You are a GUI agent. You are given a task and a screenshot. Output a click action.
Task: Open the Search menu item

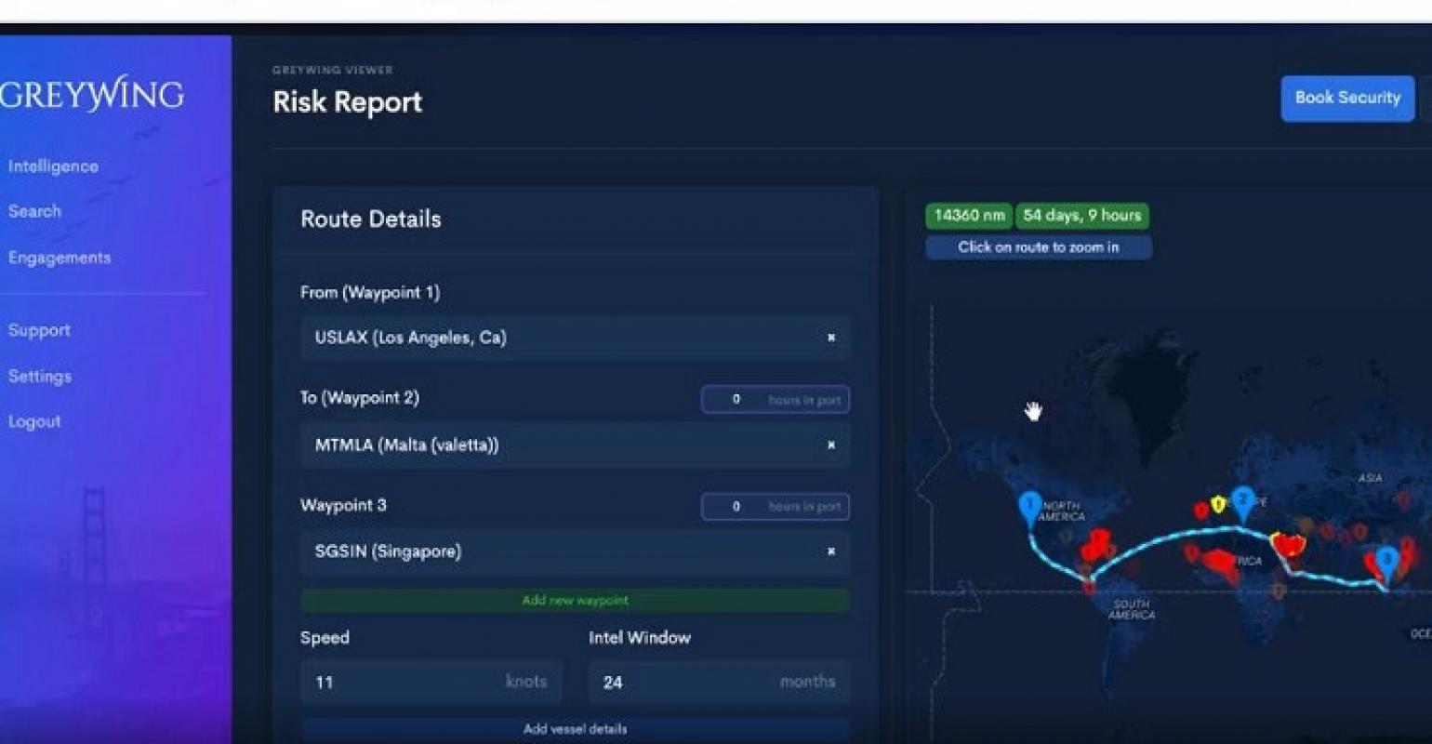tap(34, 211)
